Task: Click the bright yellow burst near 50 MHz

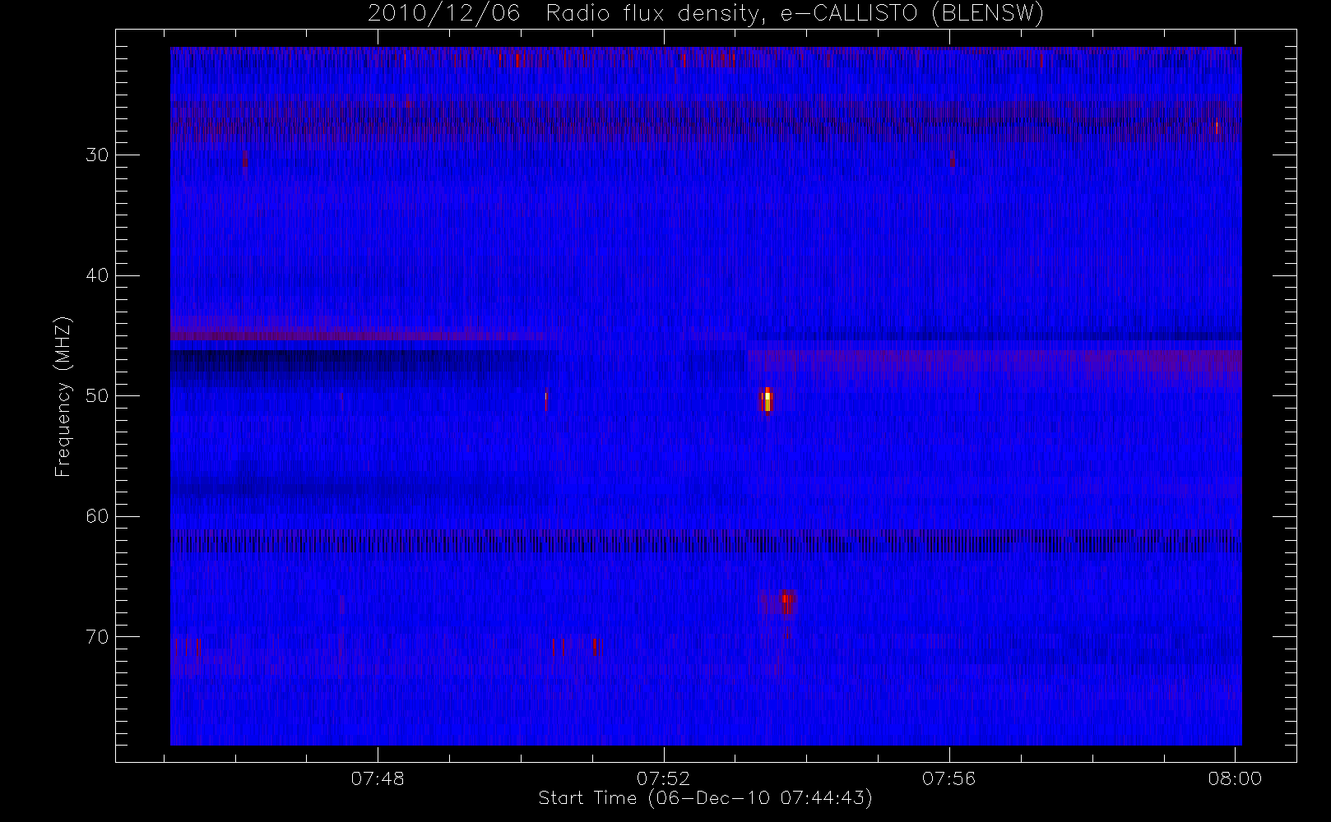Action: coord(767,400)
